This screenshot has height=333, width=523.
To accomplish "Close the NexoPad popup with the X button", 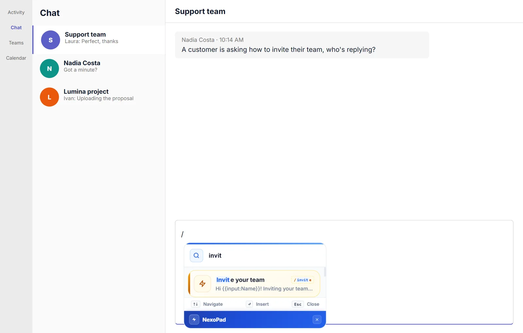I will pos(317,320).
